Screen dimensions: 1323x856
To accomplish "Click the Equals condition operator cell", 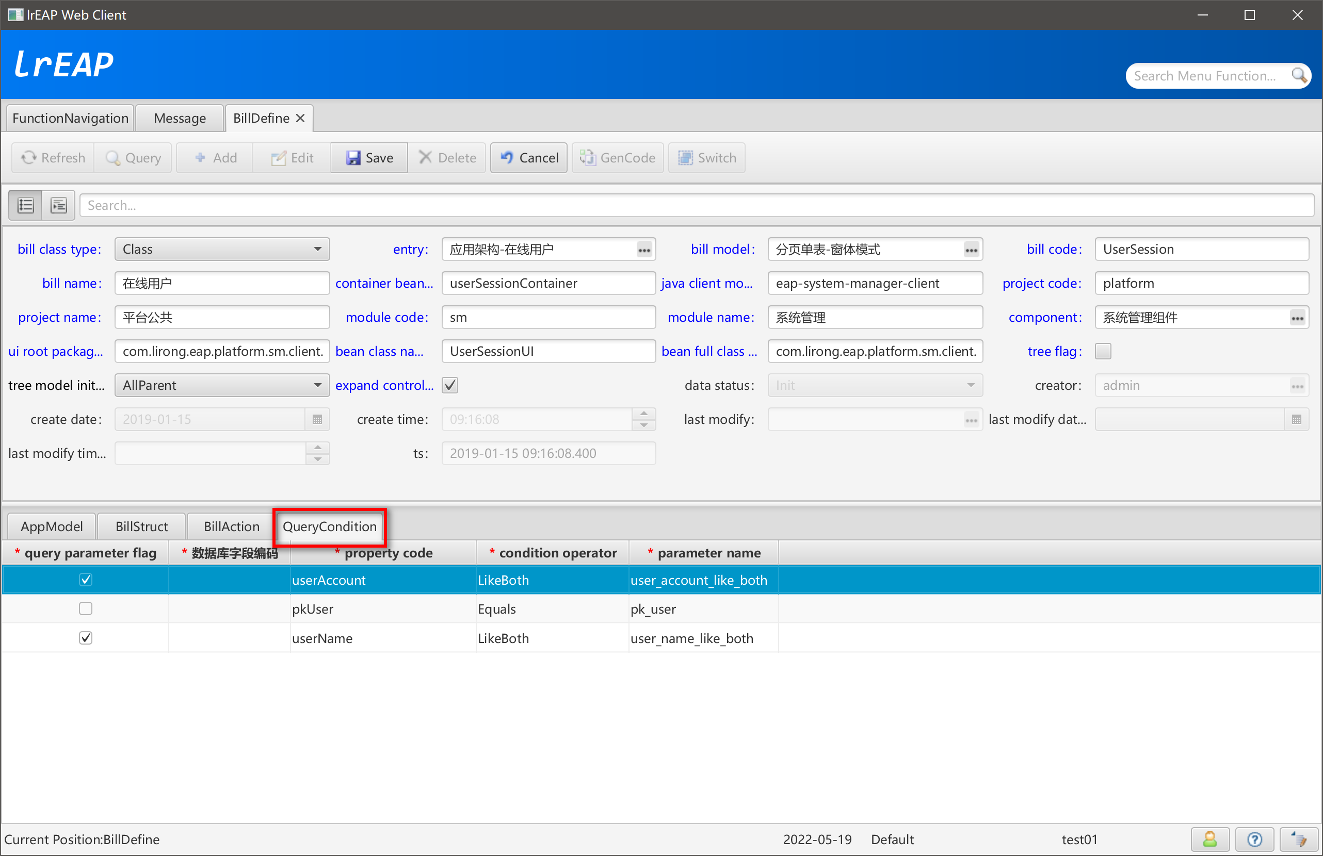I will [553, 610].
